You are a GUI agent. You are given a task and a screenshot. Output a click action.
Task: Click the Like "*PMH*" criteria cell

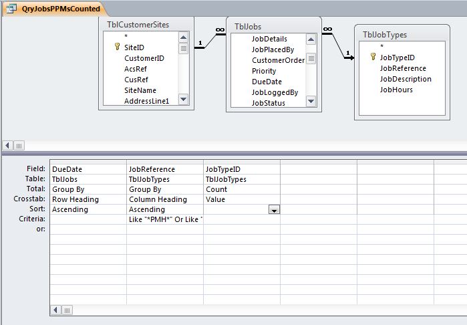(x=165, y=219)
